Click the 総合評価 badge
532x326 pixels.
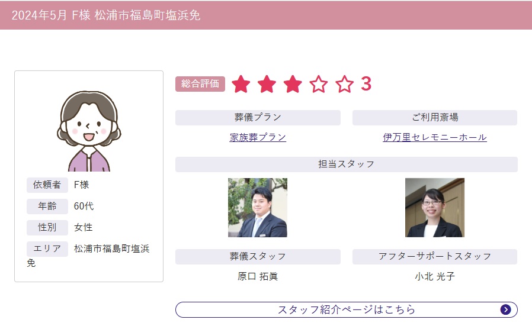(200, 83)
